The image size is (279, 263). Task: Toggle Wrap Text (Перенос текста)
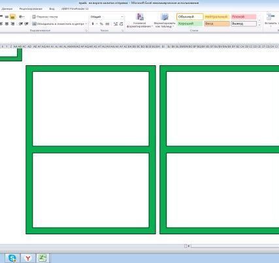point(45,17)
